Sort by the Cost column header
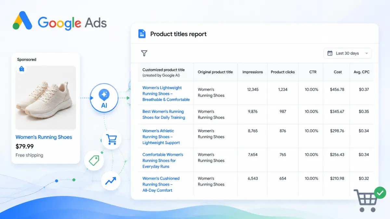This screenshot has width=390, height=219. 338,72
